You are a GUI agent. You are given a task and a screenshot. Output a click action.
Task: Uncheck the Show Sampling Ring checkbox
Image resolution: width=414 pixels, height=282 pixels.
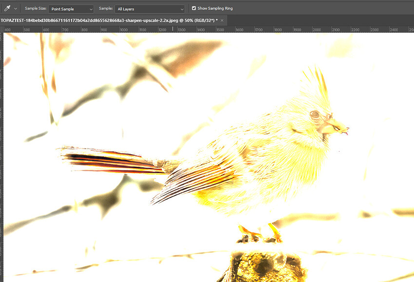coord(194,8)
